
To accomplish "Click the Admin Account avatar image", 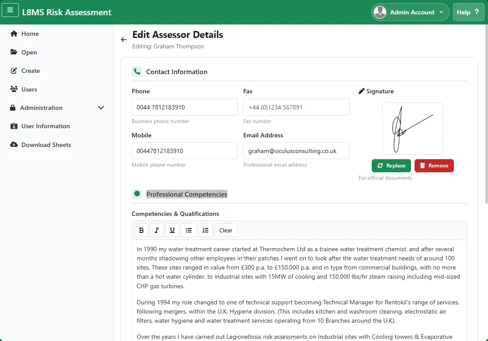I will [x=380, y=12].
